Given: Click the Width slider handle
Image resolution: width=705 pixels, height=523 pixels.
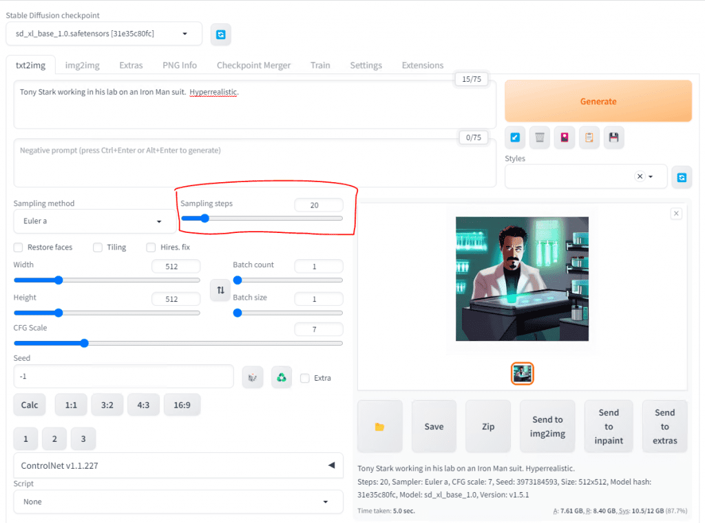Looking at the screenshot, I should (59, 280).
